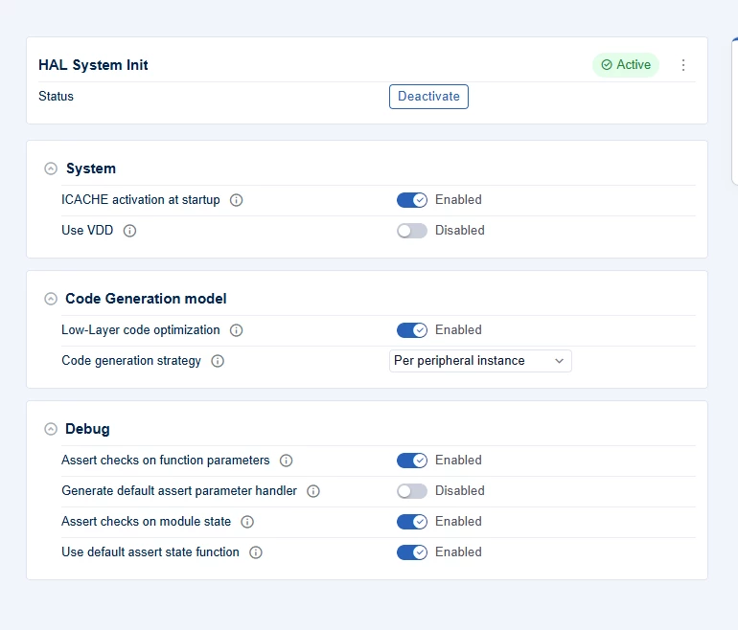Click the System section heading
Screen dimensions: 738x630
click(x=91, y=169)
